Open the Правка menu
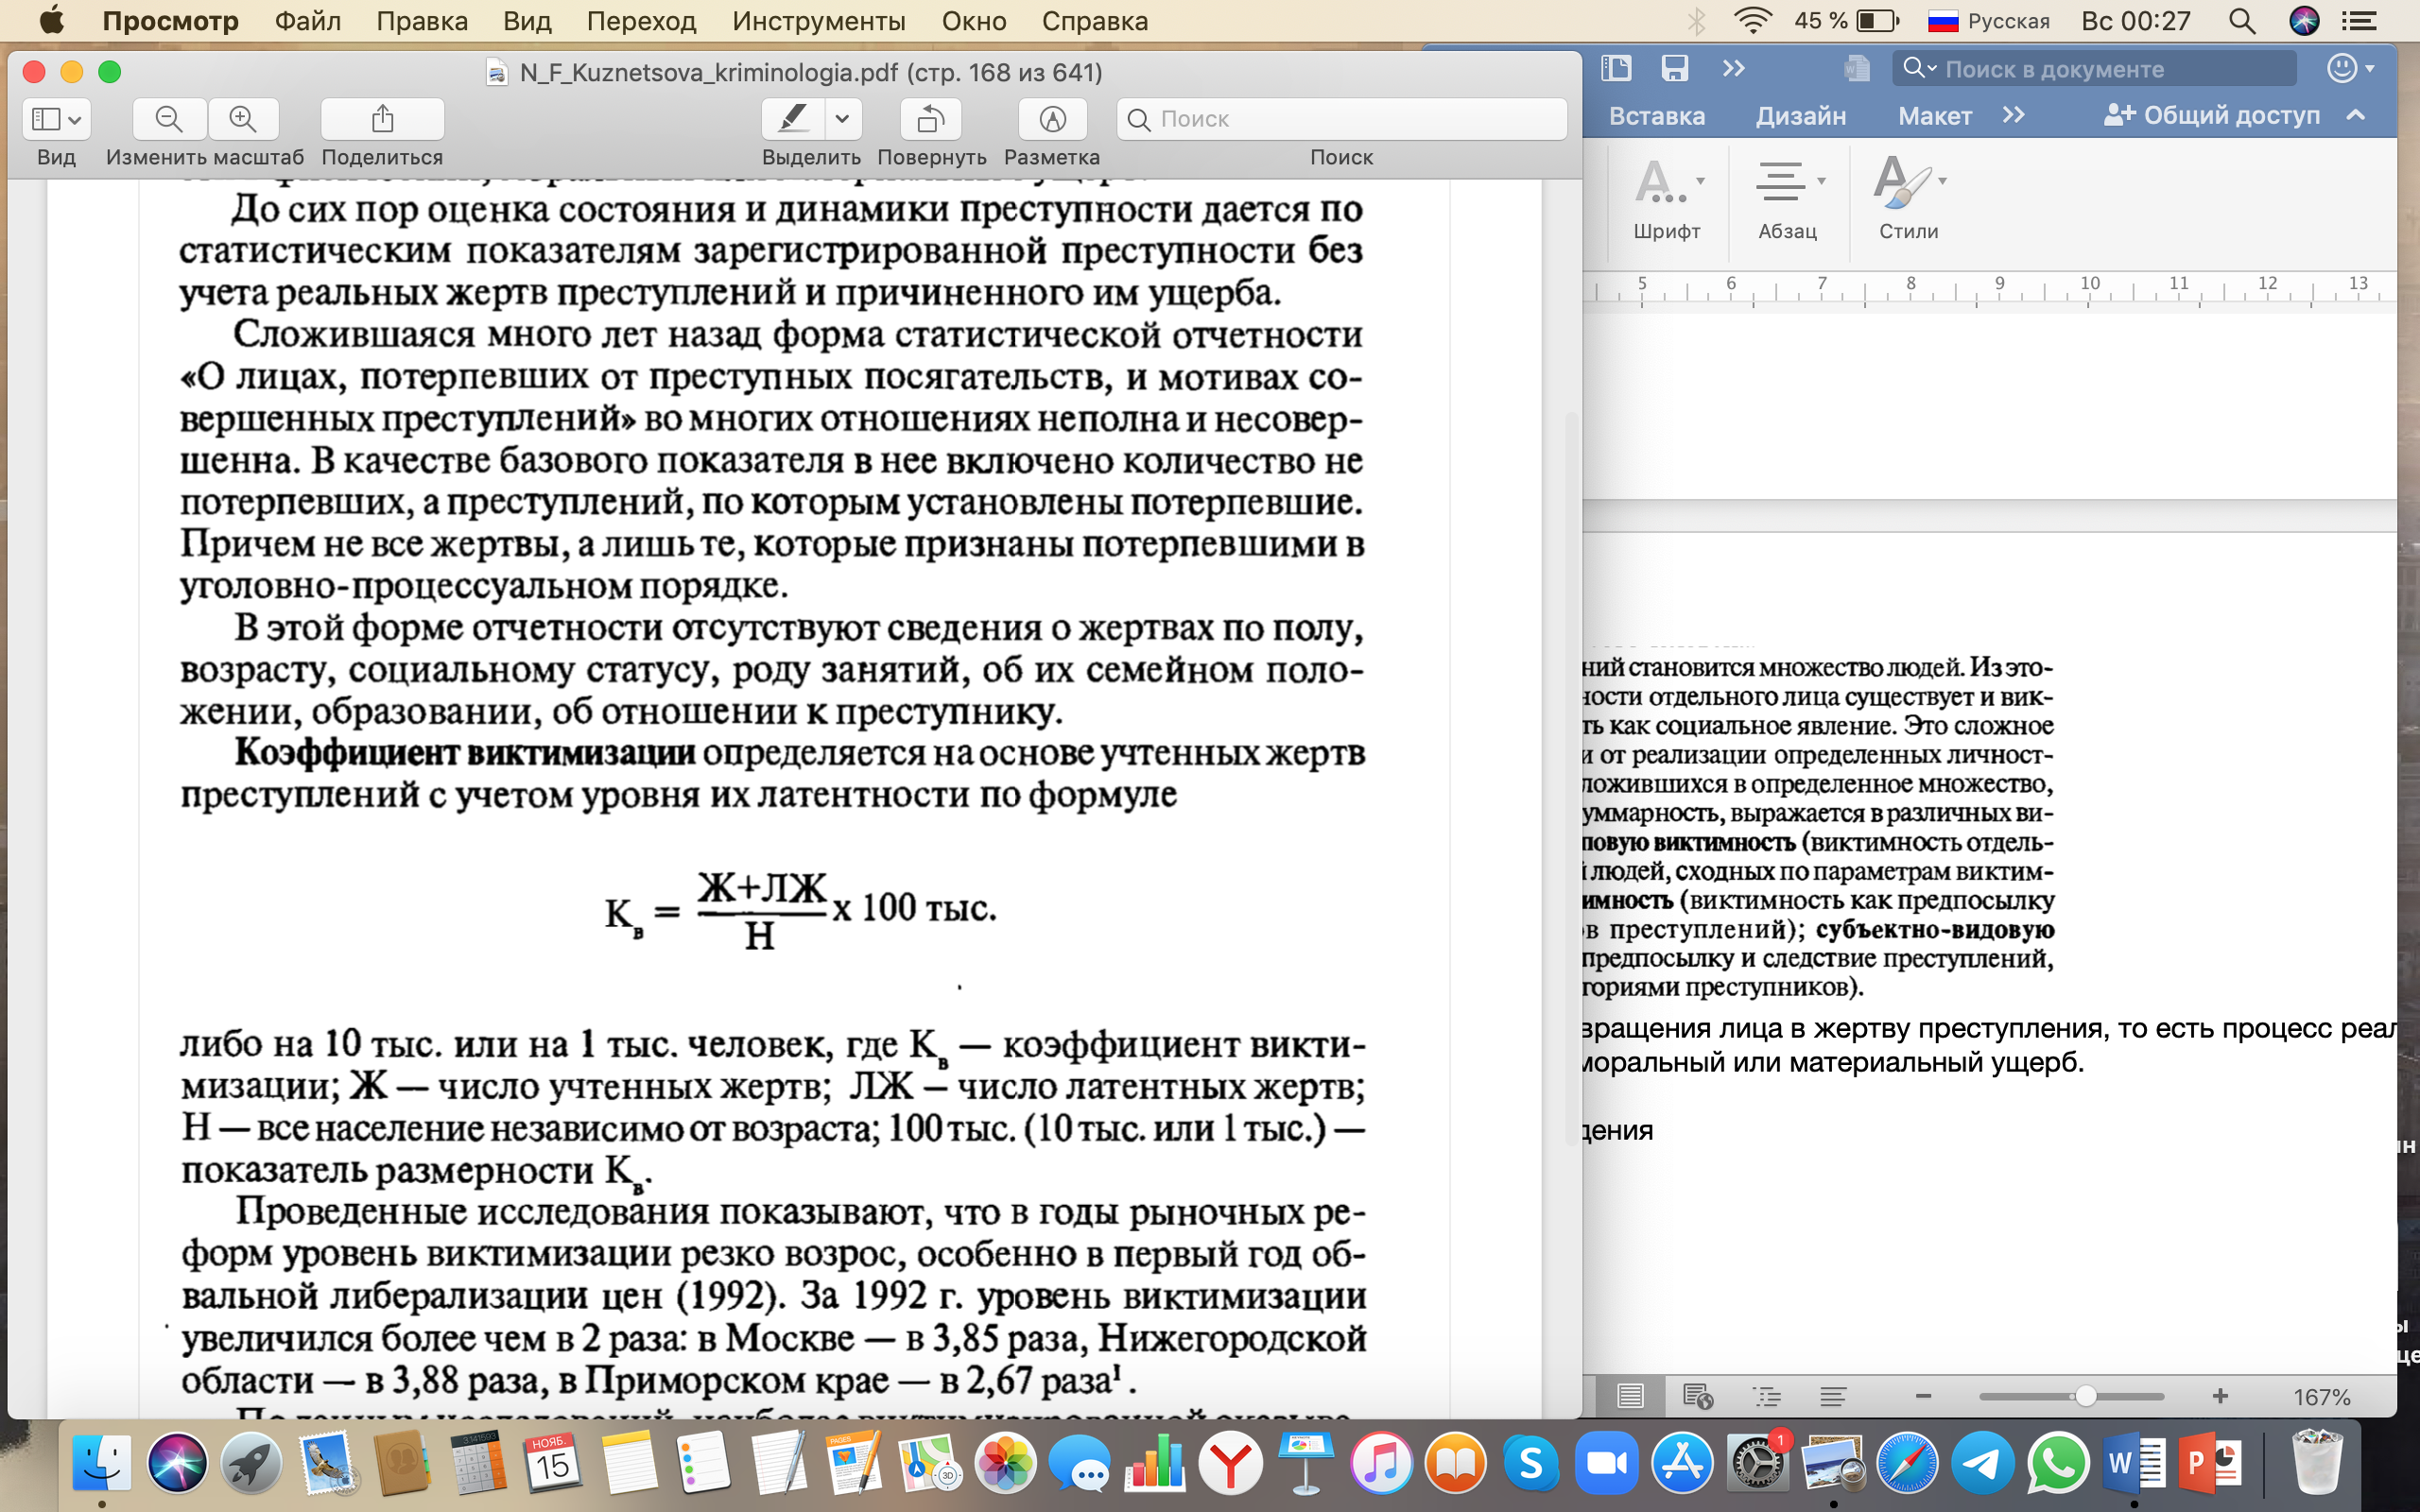Screen dimensions: 2420x1512 pos(422,21)
